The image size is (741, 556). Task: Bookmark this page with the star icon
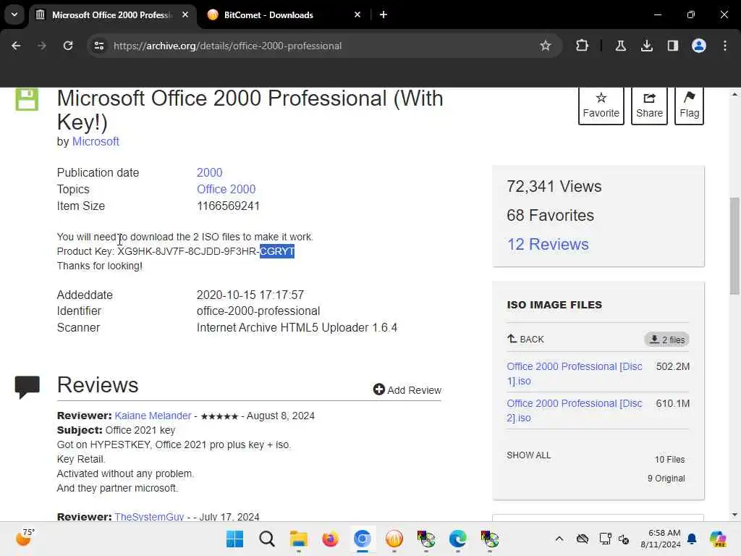coord(546,46)
